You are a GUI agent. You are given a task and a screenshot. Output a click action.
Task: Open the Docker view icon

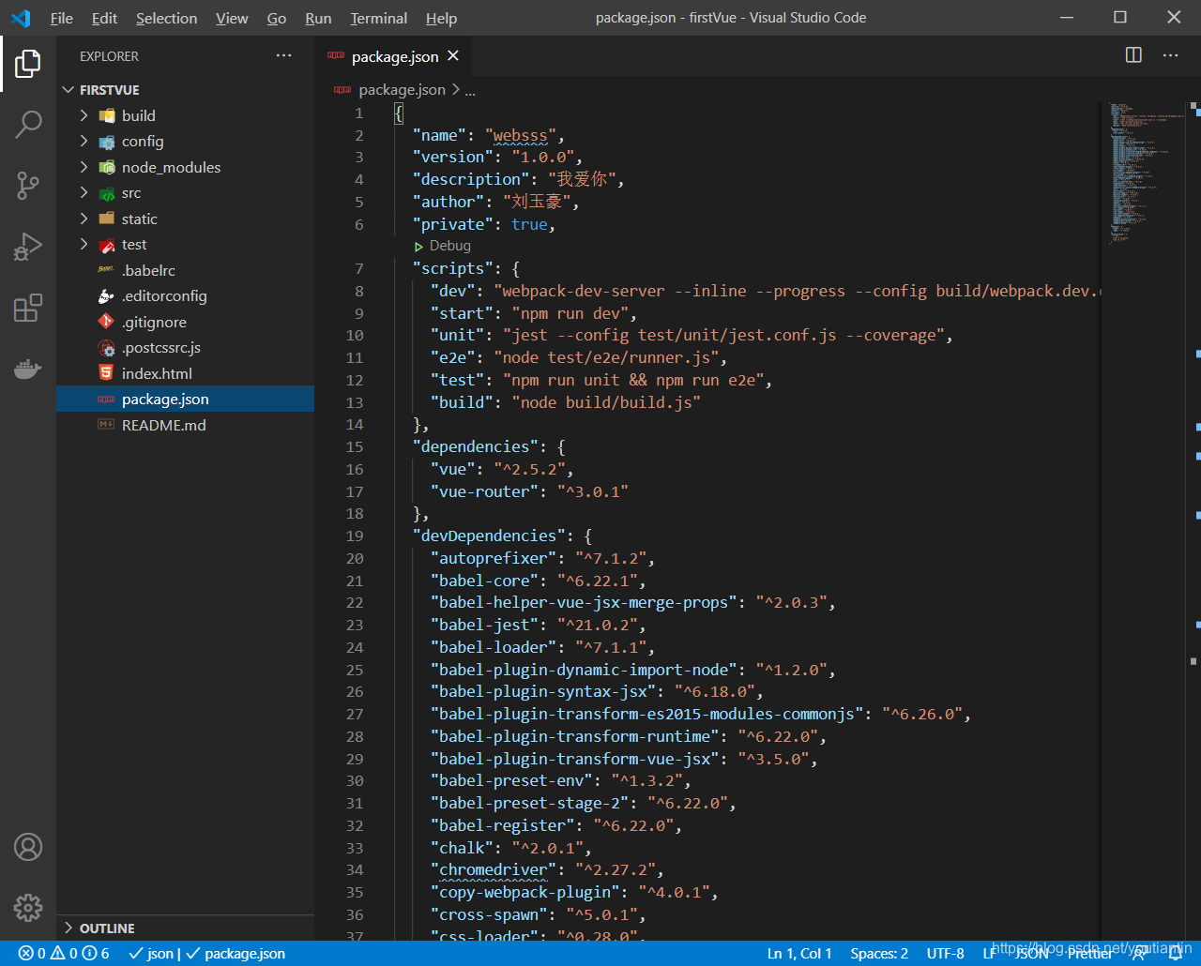[x=28, y=369]
